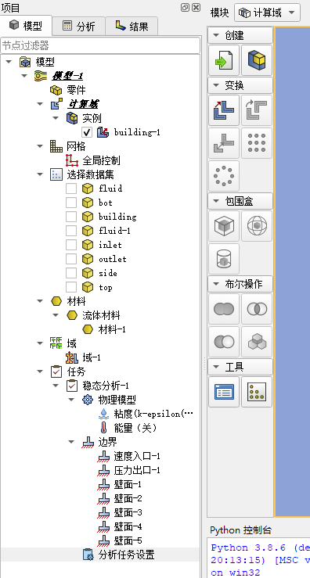Screen dimensions: 310x578
Task: Check the fluid dataset checkbox
Action: (x=71, y=188)
